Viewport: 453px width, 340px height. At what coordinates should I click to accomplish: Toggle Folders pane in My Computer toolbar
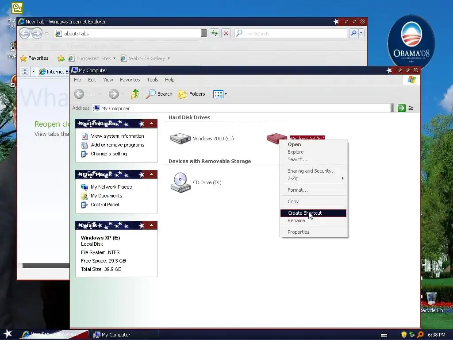191,94
